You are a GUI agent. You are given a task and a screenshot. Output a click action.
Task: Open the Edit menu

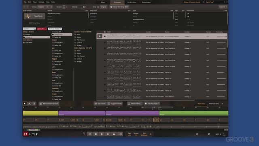click(x=30, y=2)
